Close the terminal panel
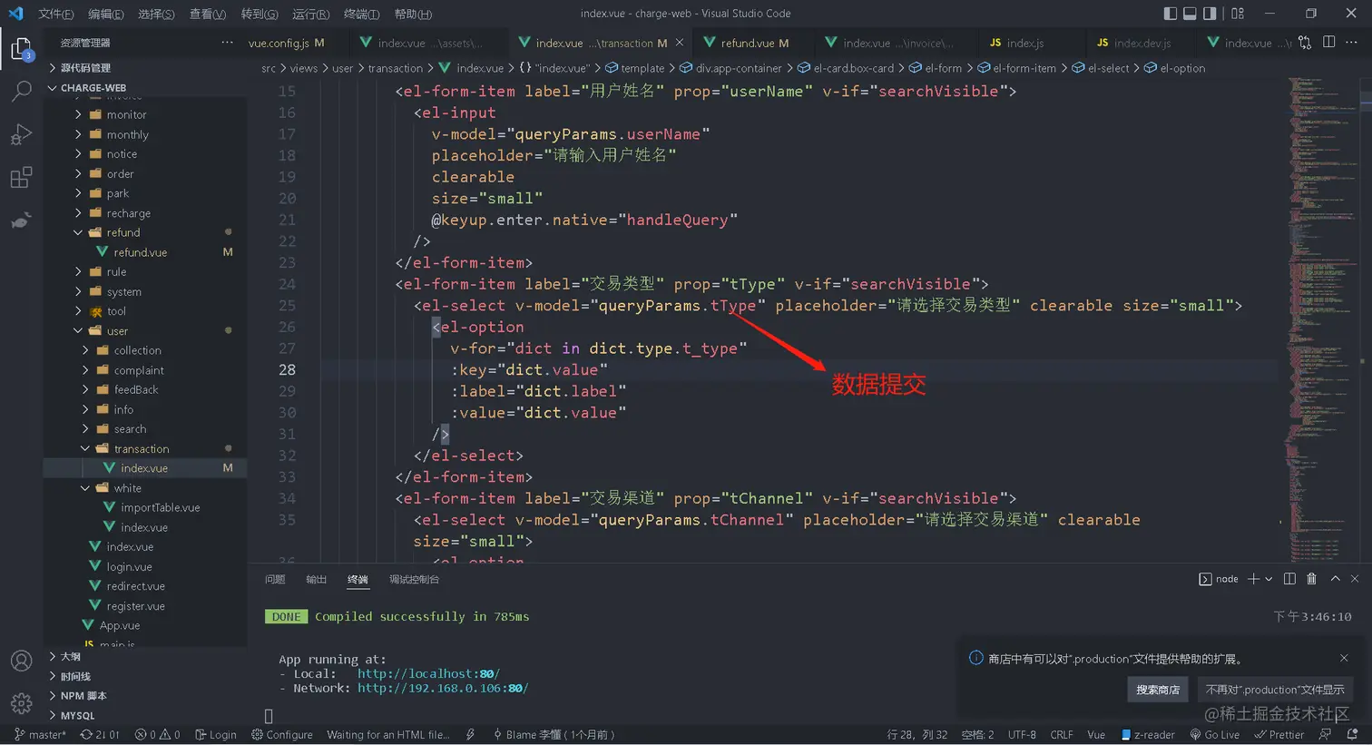The width and height of the screenshot is (1372, 745). (x=1355, y=579)
